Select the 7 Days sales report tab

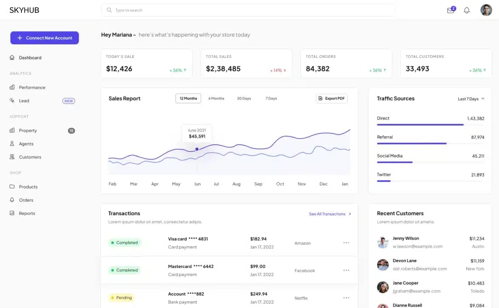271,98
